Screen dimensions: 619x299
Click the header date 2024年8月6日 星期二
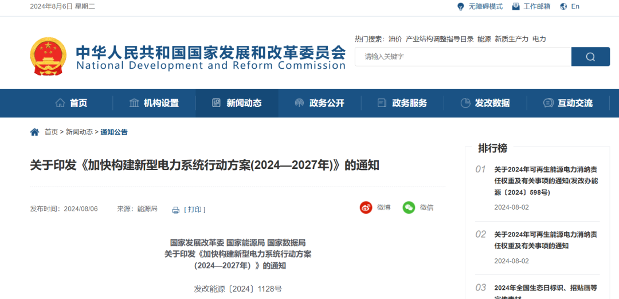[x=62, y=6]
